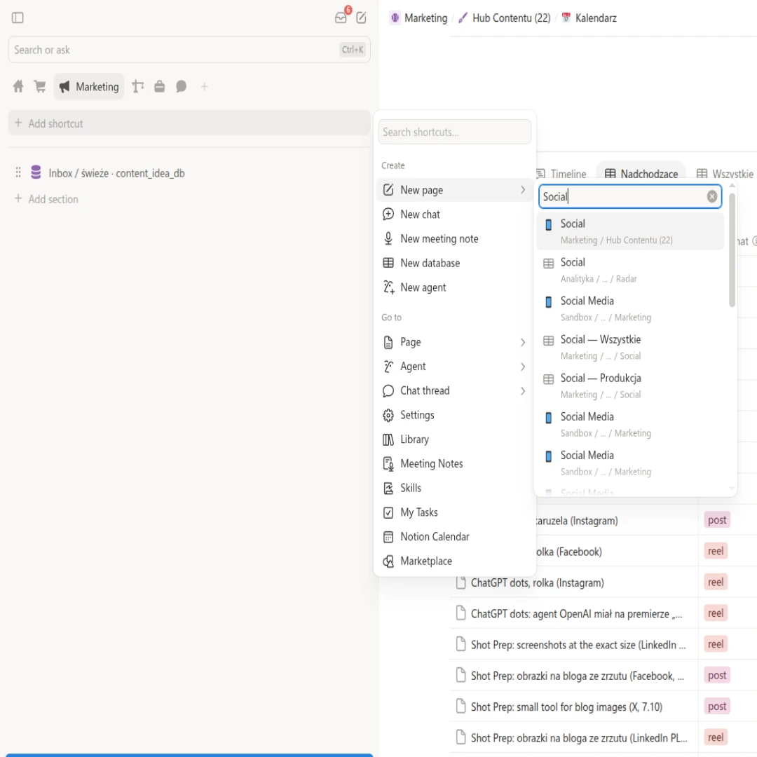This screenshot has height=757, width=757.
Task: Click post tag in obrazki na bloga (Facebook) row
Action: click(717, 675)
